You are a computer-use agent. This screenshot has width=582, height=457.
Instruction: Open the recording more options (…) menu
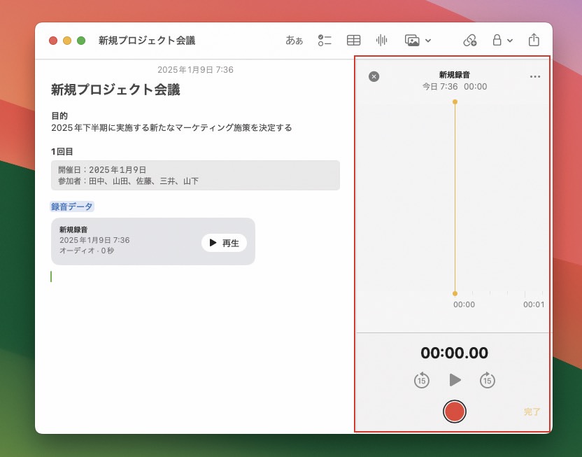pyautogui.click(x=535, y=76)
